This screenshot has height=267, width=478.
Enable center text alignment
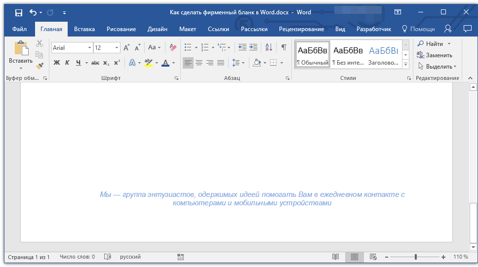(x=199, y=63)
